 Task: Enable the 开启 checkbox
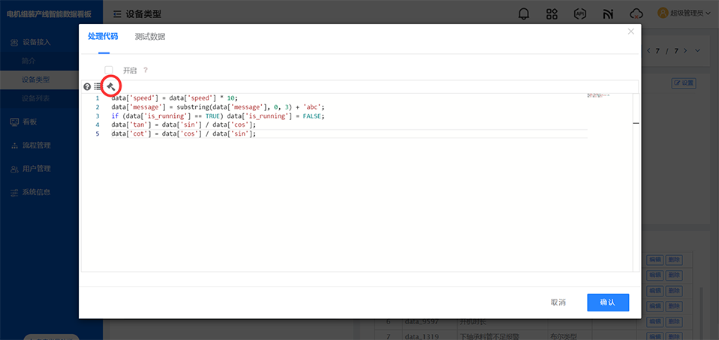click(x=109, y=70)
